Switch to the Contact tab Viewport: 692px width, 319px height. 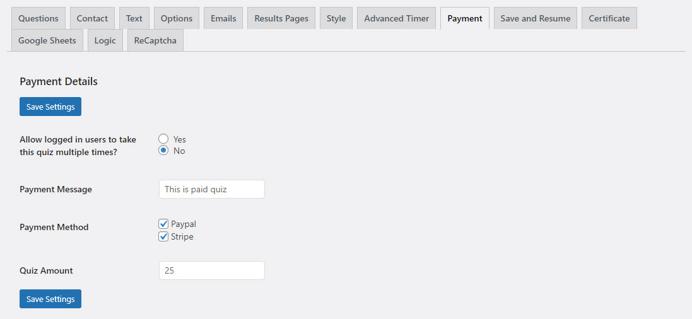tap(92, 18)
